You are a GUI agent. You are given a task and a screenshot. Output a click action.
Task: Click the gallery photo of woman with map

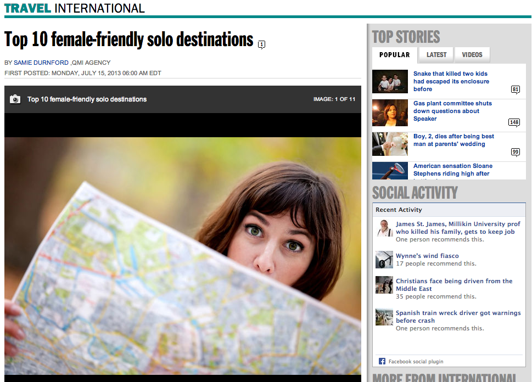point(182,256)
